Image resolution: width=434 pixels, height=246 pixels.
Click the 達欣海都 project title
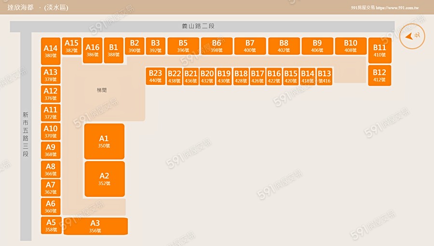tap(21, 8)
